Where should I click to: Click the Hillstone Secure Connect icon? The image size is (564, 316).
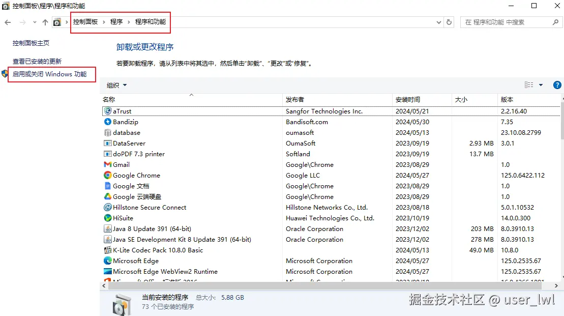pyautogui.click(x=107, y=207)
